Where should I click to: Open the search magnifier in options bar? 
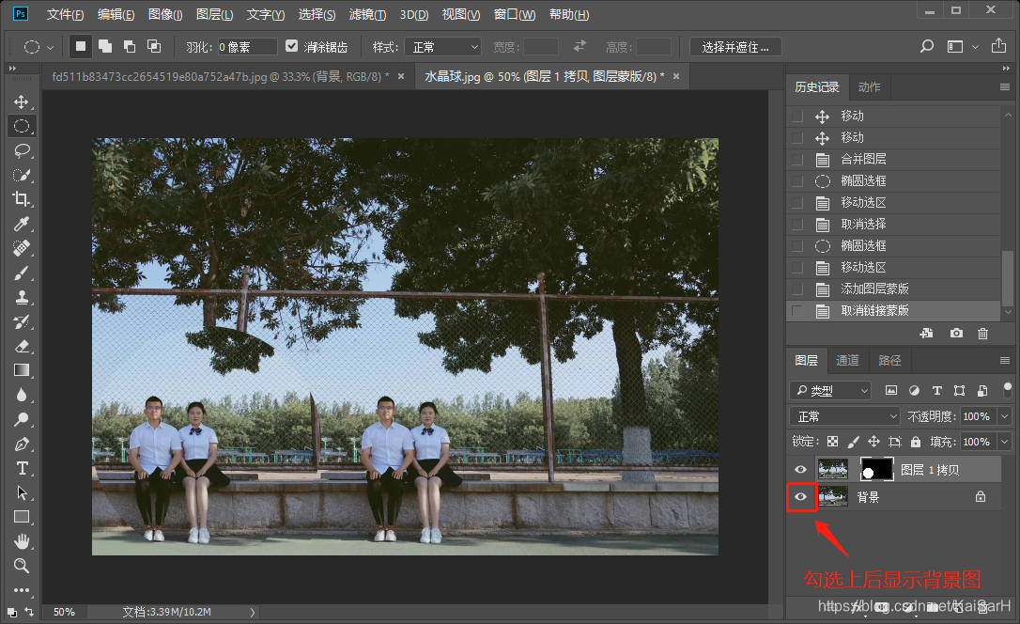pyautogui.click(x=927, y=46)
